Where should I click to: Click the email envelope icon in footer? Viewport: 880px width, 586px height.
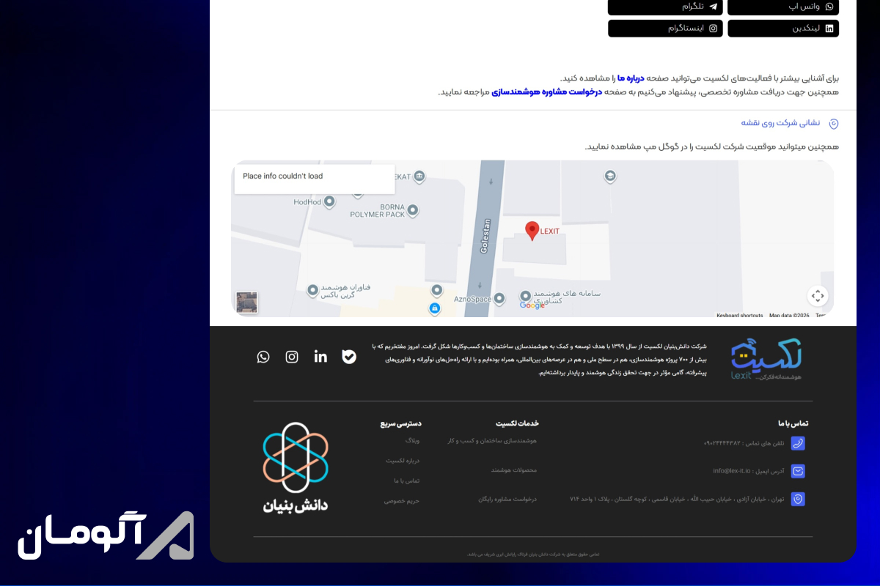798,471
